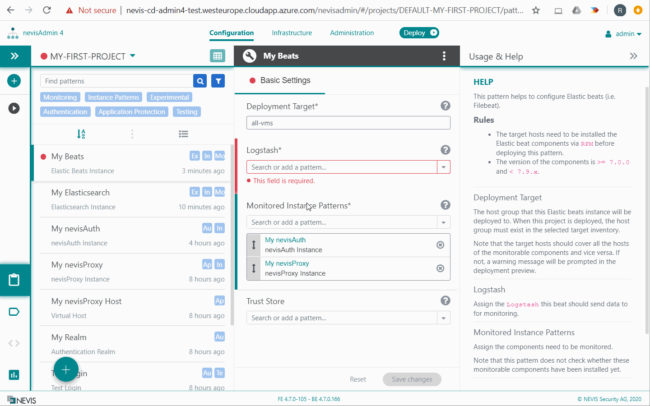Click the search magnifier button for Find patterns
The image size is (650, 406).
[200, 81]
